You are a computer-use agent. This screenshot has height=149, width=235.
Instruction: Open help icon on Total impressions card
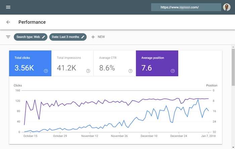coord(88,71)
